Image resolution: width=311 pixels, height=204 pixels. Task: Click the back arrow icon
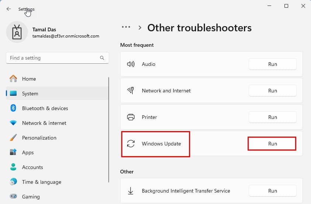(9, 9)
